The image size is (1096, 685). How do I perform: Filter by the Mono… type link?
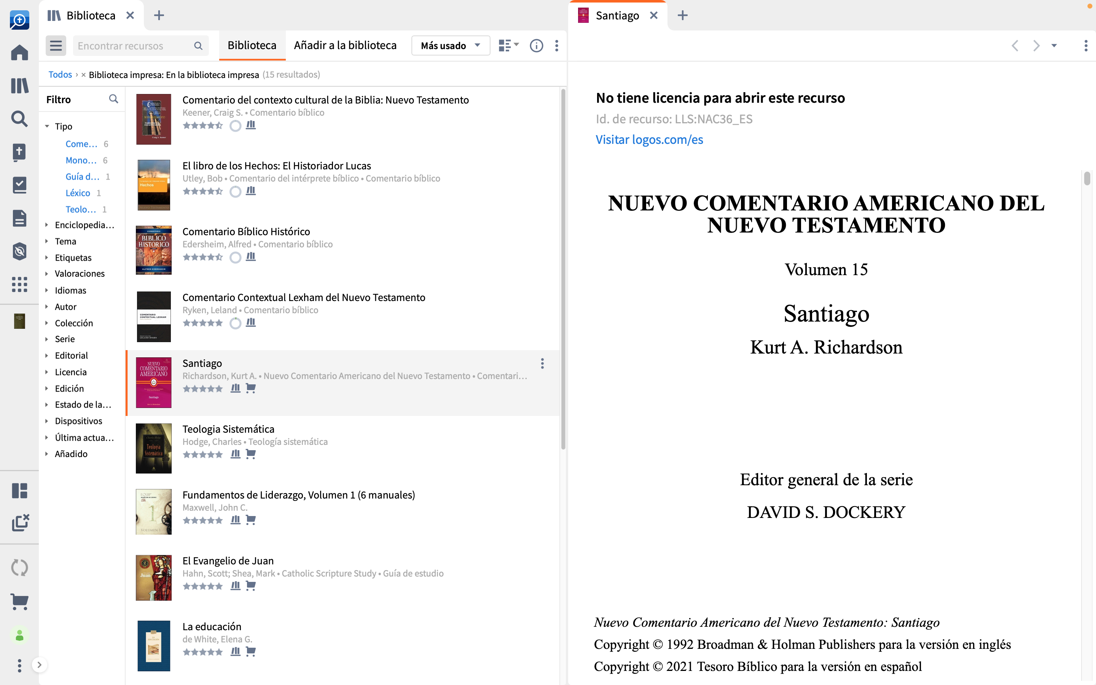81,160
